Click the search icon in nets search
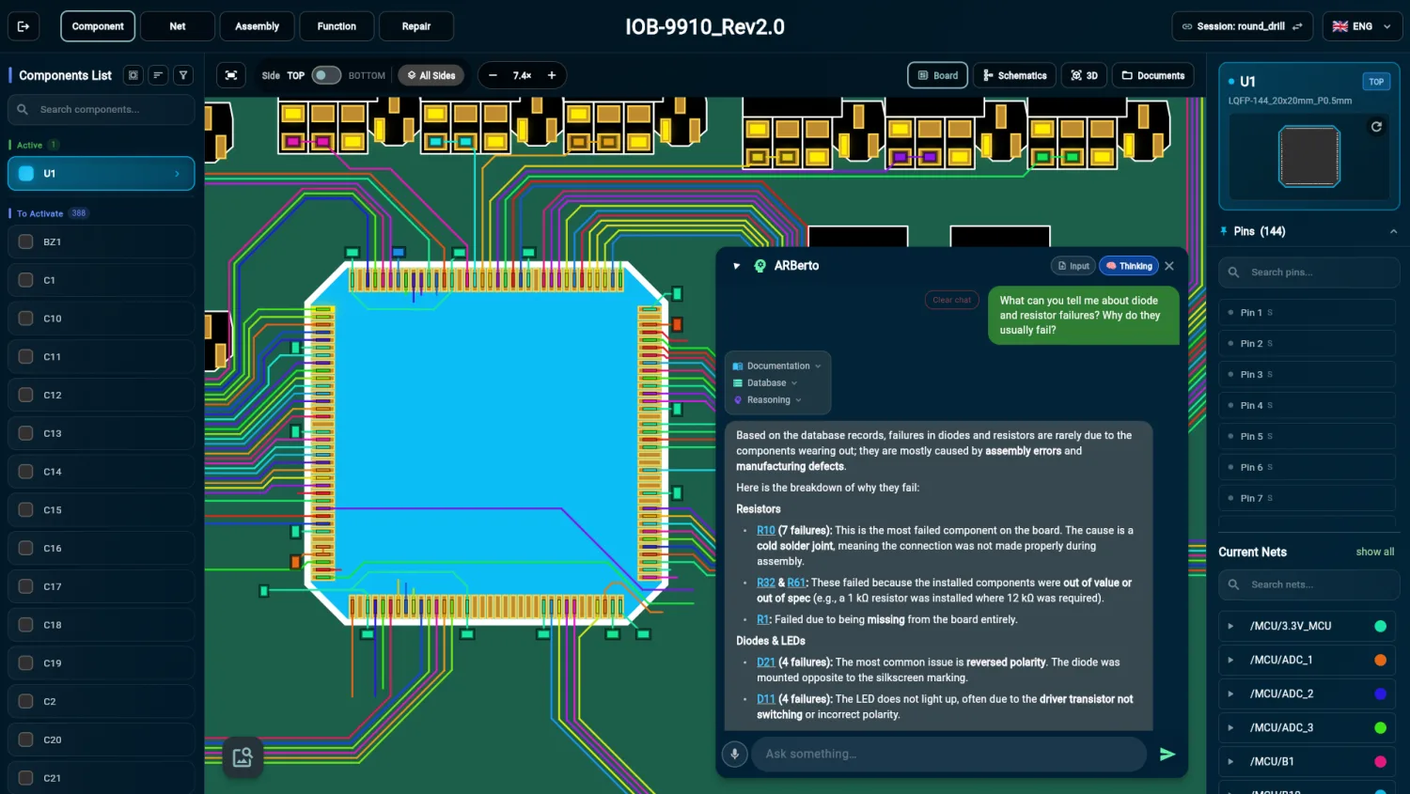 click(x=1234, y=584)
